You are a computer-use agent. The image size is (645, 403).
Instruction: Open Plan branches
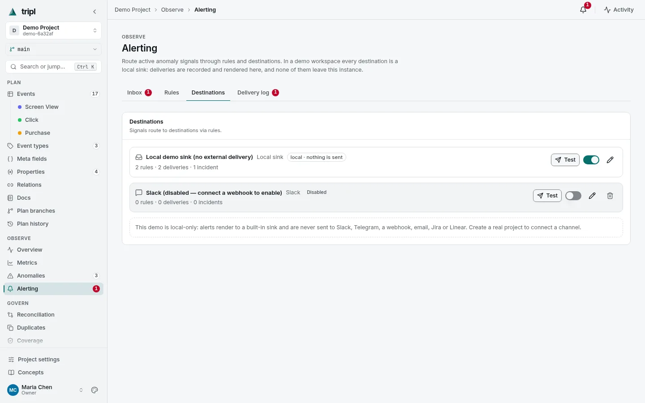click(x=53, y=211)
